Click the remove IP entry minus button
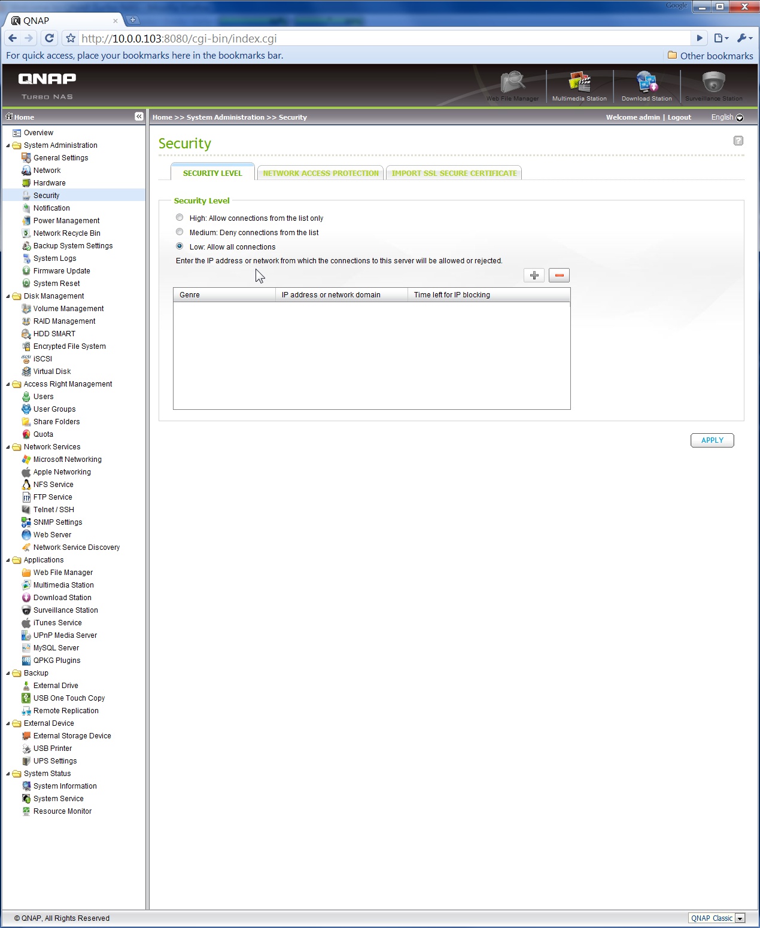The image size is (760, 928). pos(559,275)
